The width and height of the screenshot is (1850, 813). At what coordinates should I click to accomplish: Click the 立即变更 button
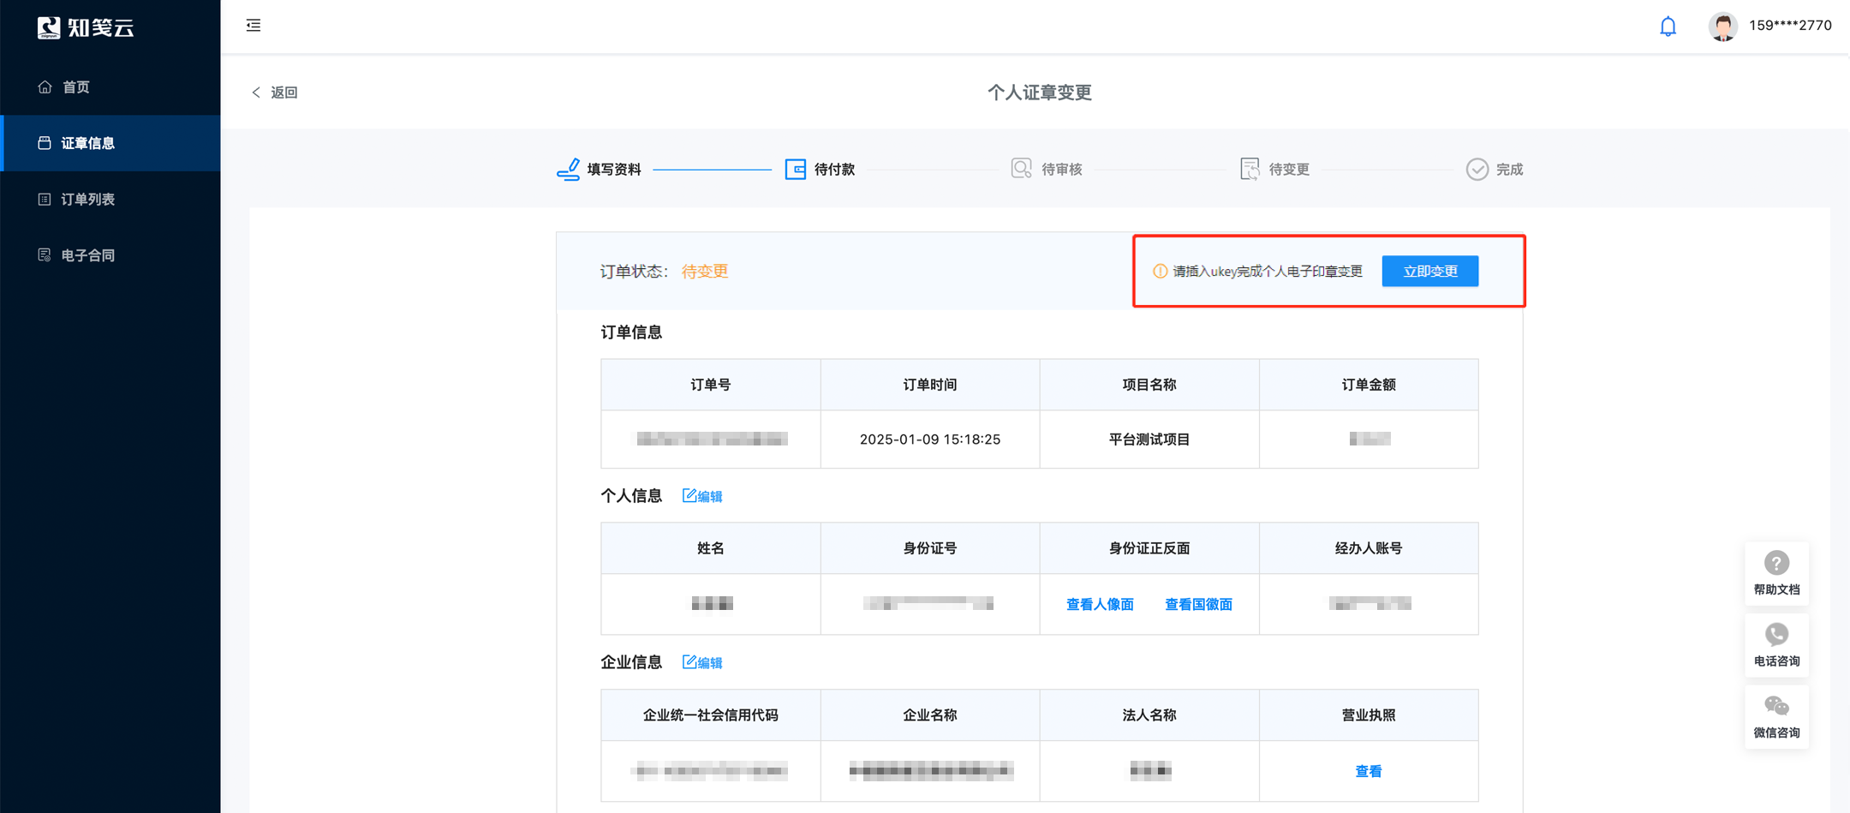1429,271
